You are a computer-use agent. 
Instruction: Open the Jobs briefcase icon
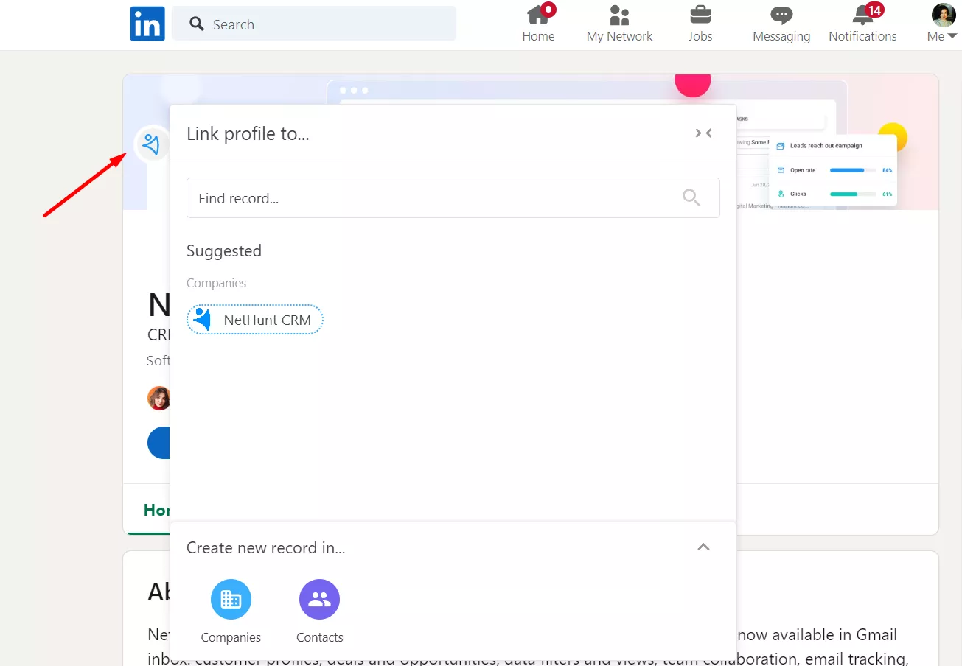pos(700,24)
